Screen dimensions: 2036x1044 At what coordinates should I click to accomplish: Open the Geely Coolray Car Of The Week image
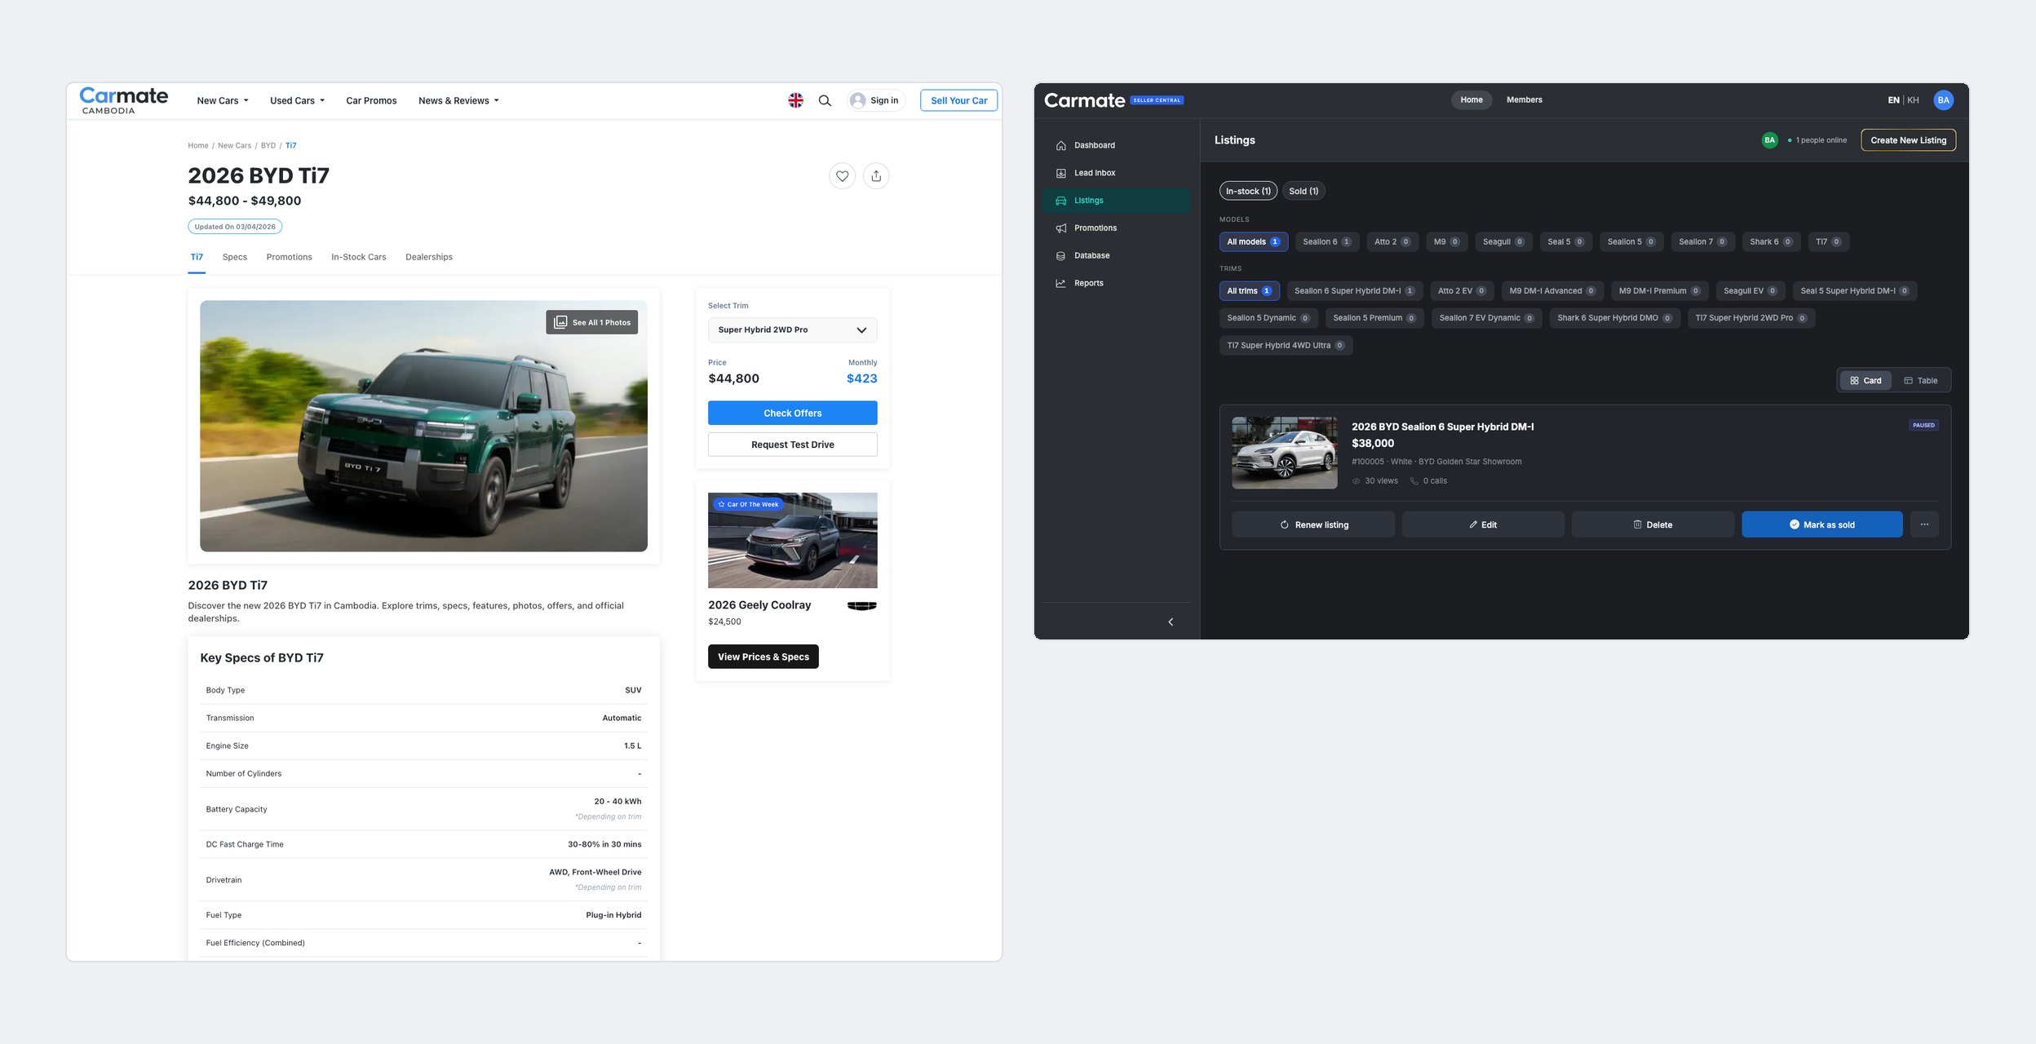click(792, 540)
